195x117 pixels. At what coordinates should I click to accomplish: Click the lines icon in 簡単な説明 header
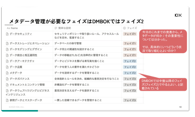pos(56,28)
